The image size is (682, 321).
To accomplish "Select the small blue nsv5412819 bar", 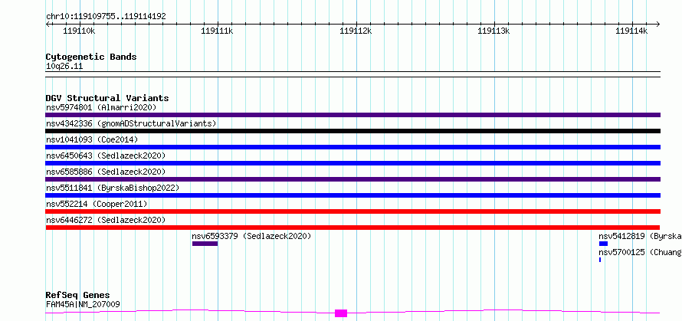I will pos(603,244).
